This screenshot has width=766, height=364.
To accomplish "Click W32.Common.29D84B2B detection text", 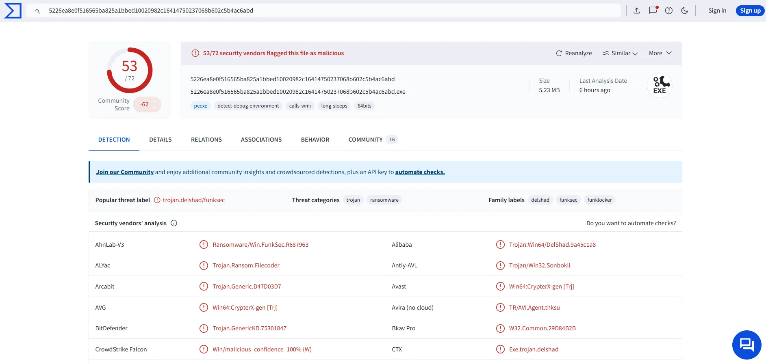I will click(x=542, y=328).
